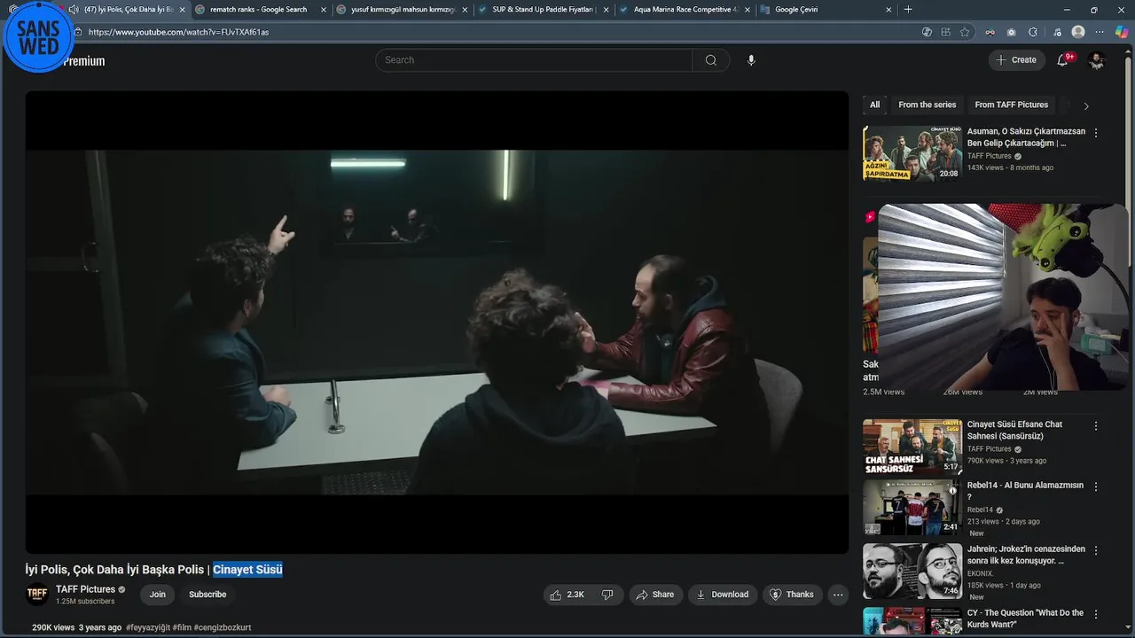
Task: Select the From TAFF Pictures chip
Action: (x=1011, y=105)
